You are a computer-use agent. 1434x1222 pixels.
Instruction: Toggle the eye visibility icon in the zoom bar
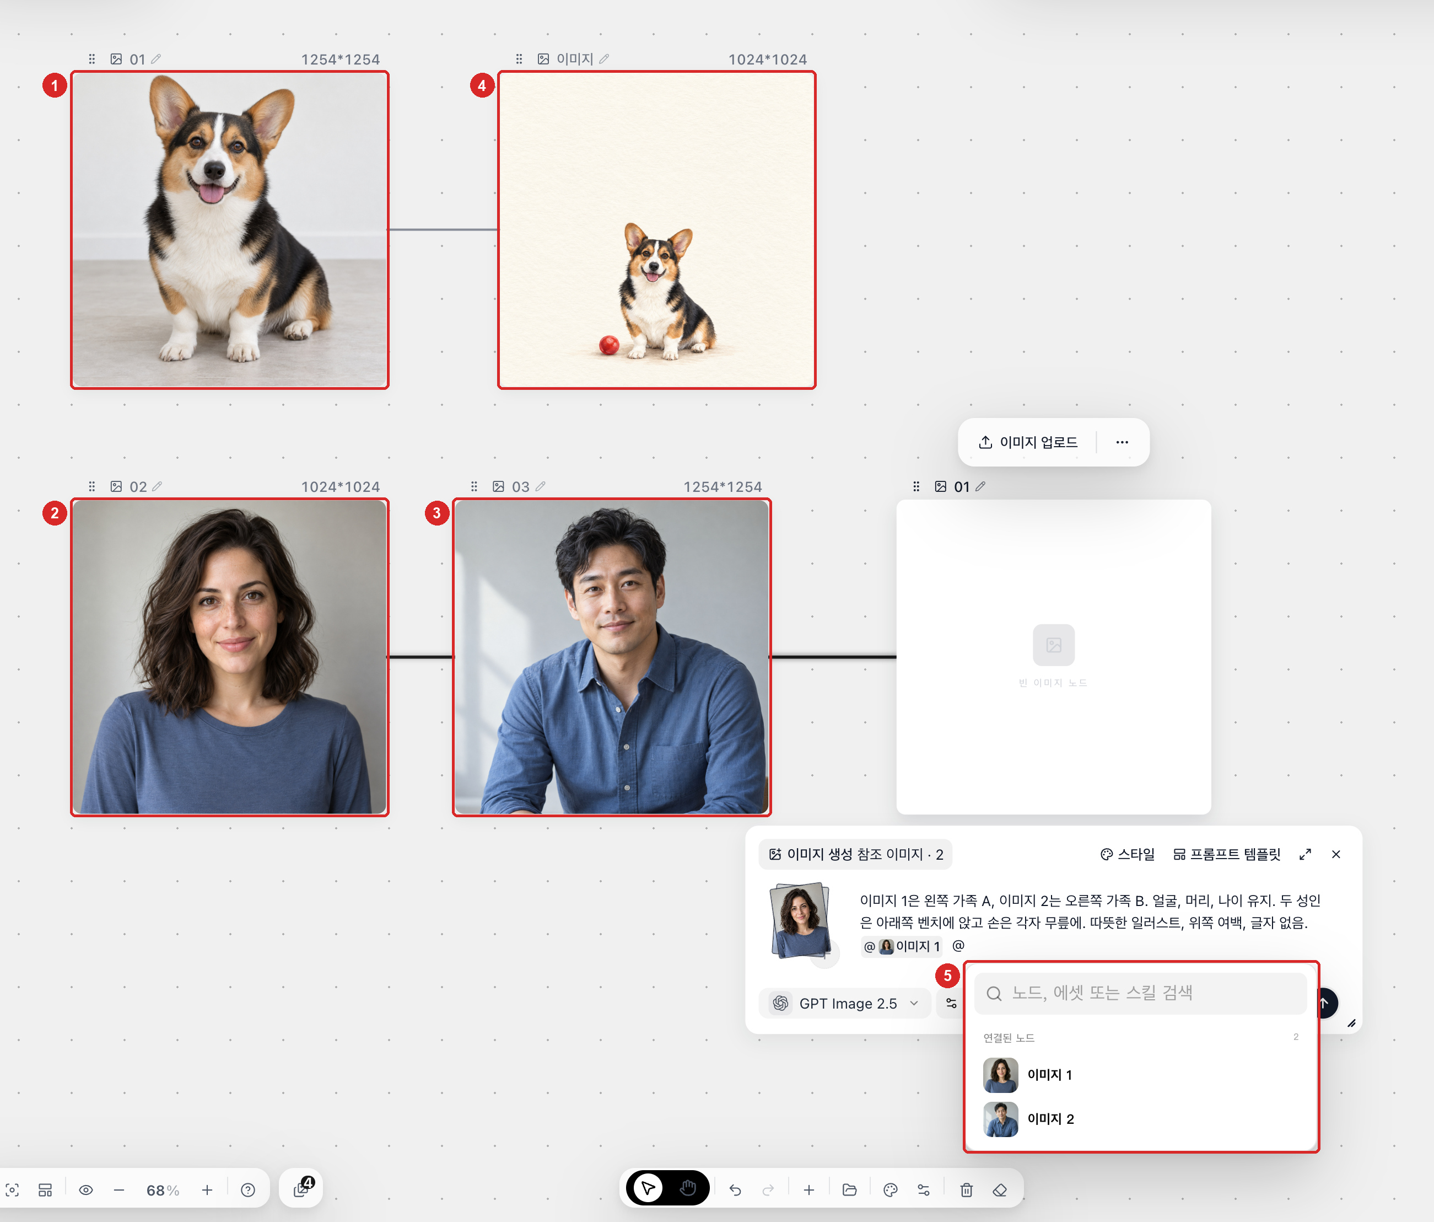pyautogui.click(x=86, y=1189)
